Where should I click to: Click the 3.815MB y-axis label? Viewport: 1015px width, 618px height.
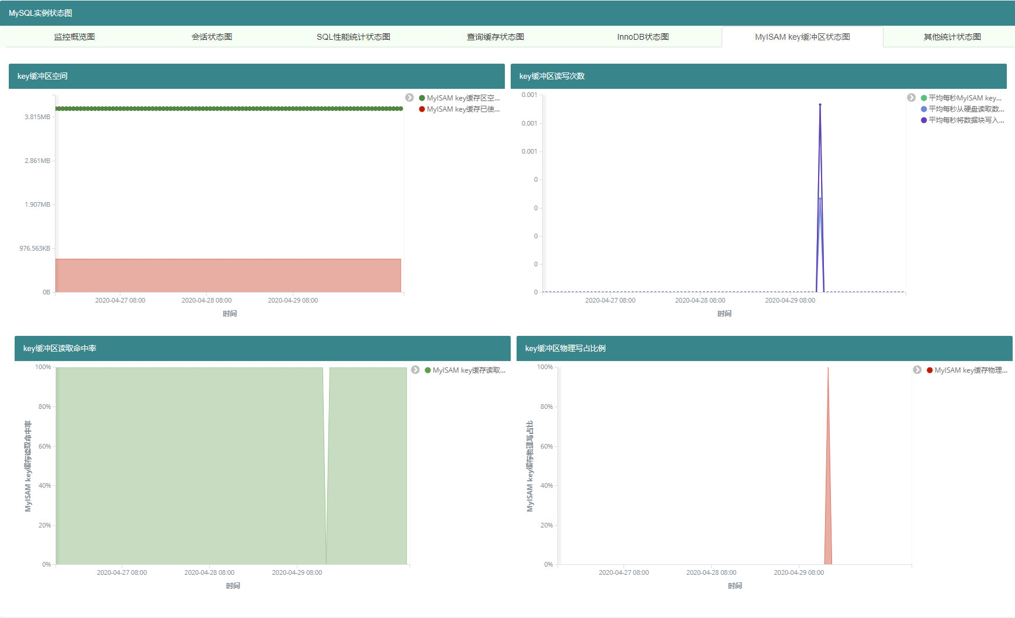37,117
